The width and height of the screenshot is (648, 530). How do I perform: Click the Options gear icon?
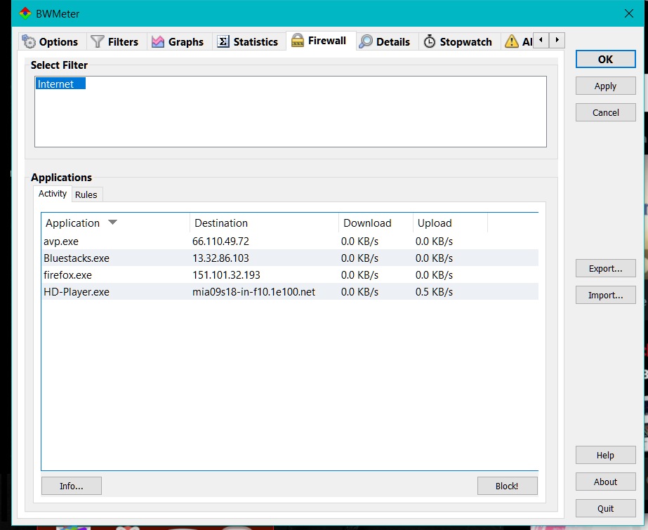(x=29, y=41)
